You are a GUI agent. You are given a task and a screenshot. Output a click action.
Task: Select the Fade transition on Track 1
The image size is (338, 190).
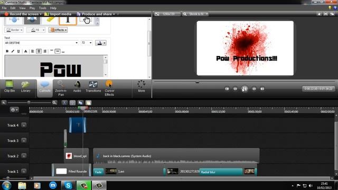pyautogui.click(x=99, y=172)
